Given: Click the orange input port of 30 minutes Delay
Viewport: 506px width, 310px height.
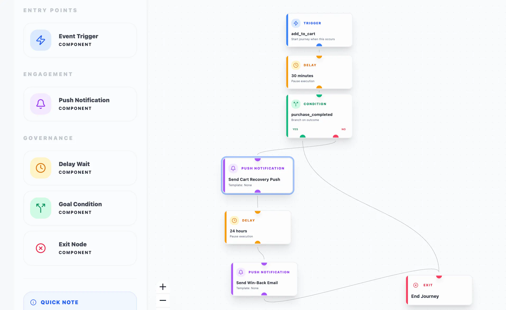Looking at the screenshot, I should [319, 57].
